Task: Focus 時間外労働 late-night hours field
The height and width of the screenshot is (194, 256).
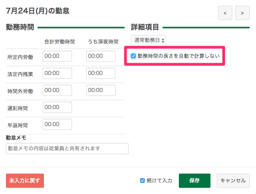Action: [101, 90]
